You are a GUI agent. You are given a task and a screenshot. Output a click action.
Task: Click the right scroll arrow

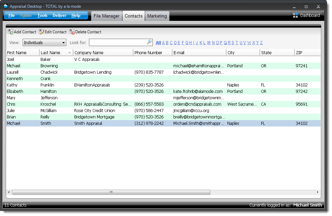tap(318, 192)
